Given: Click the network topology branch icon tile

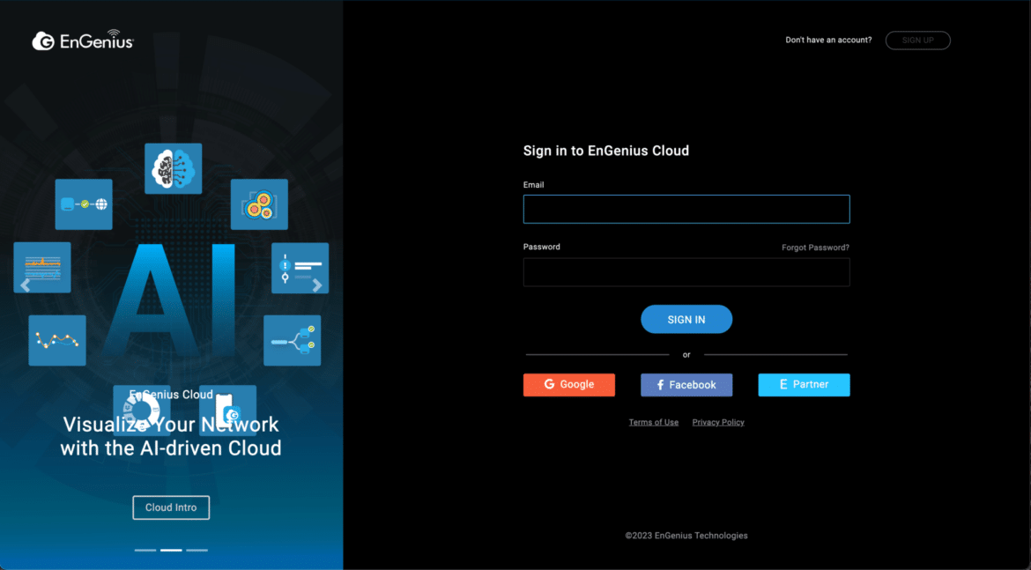Looking at the screenshot, I should pos(292,341).
